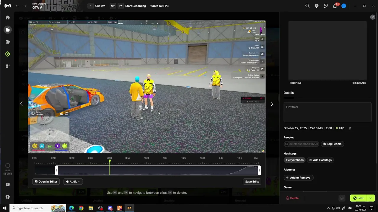Click the waveform timeline track
The width and height of the screenshot is (378, 212).
coord(158,170)
